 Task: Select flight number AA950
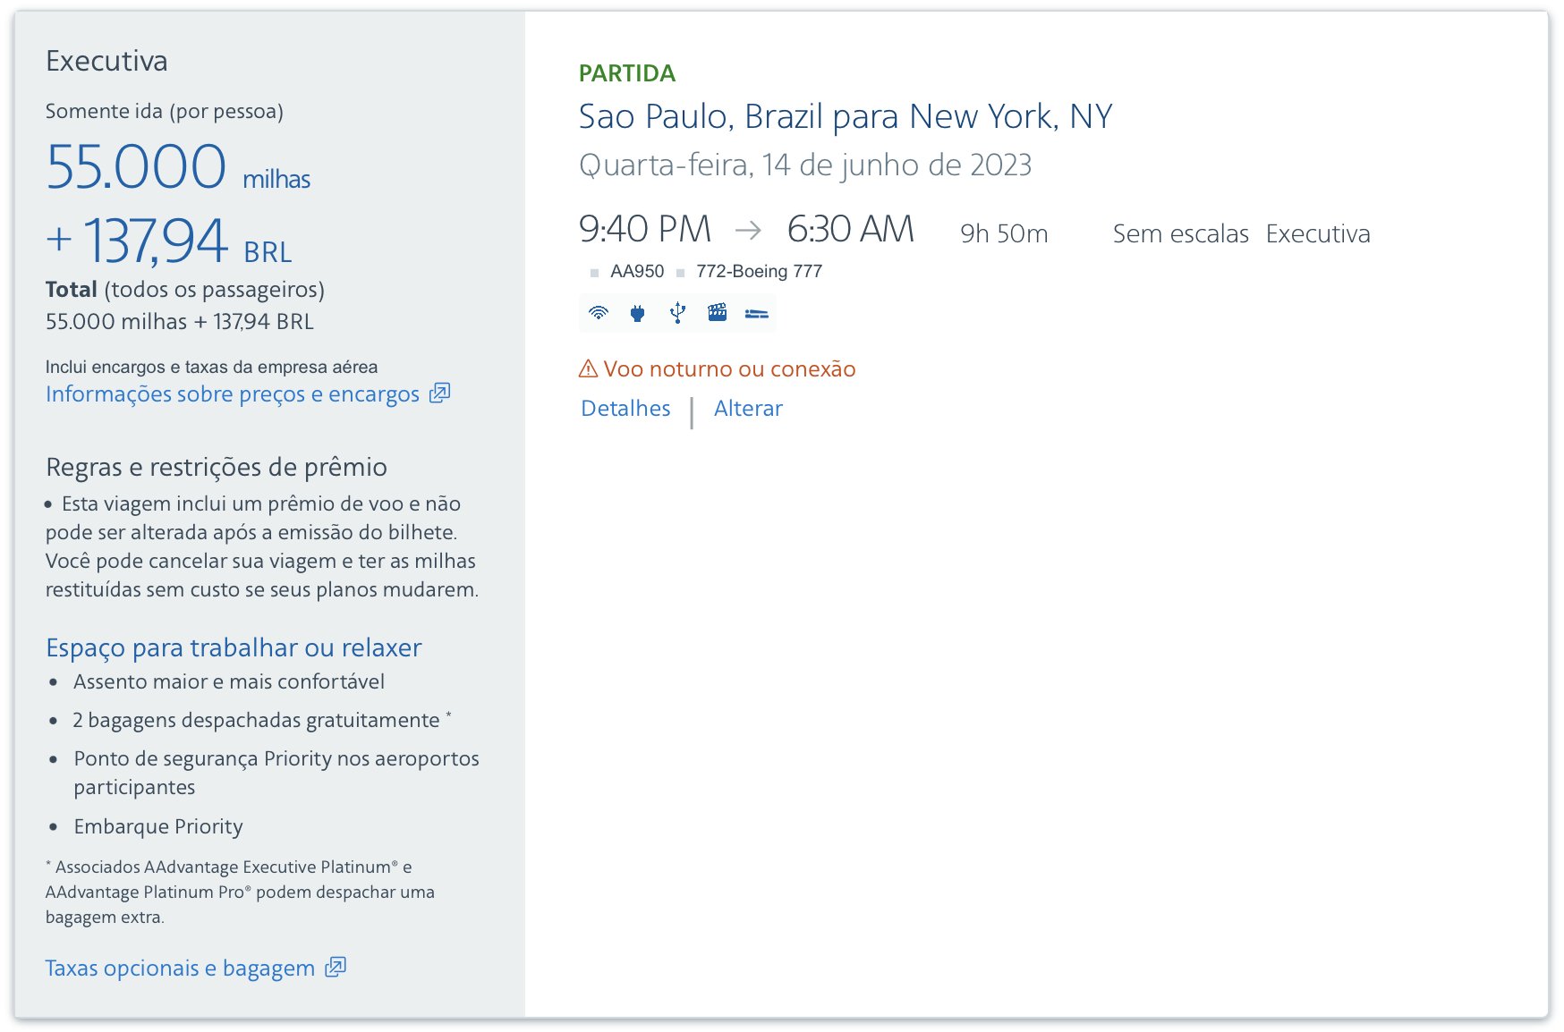[637, 272]
